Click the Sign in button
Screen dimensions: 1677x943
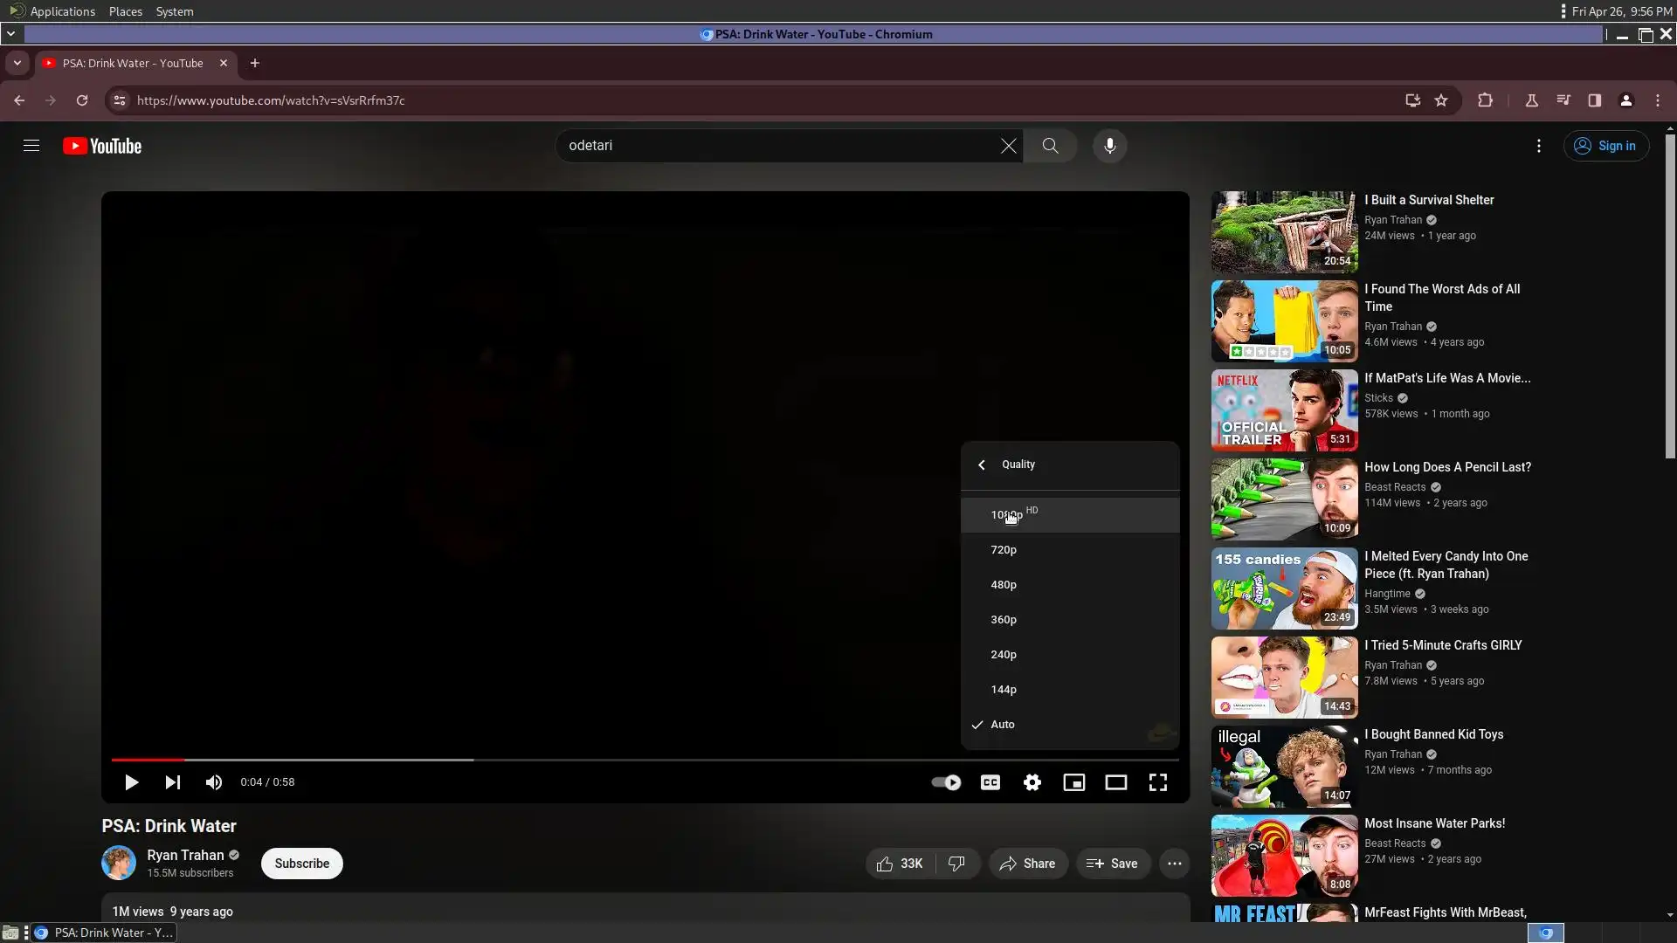1605,146
